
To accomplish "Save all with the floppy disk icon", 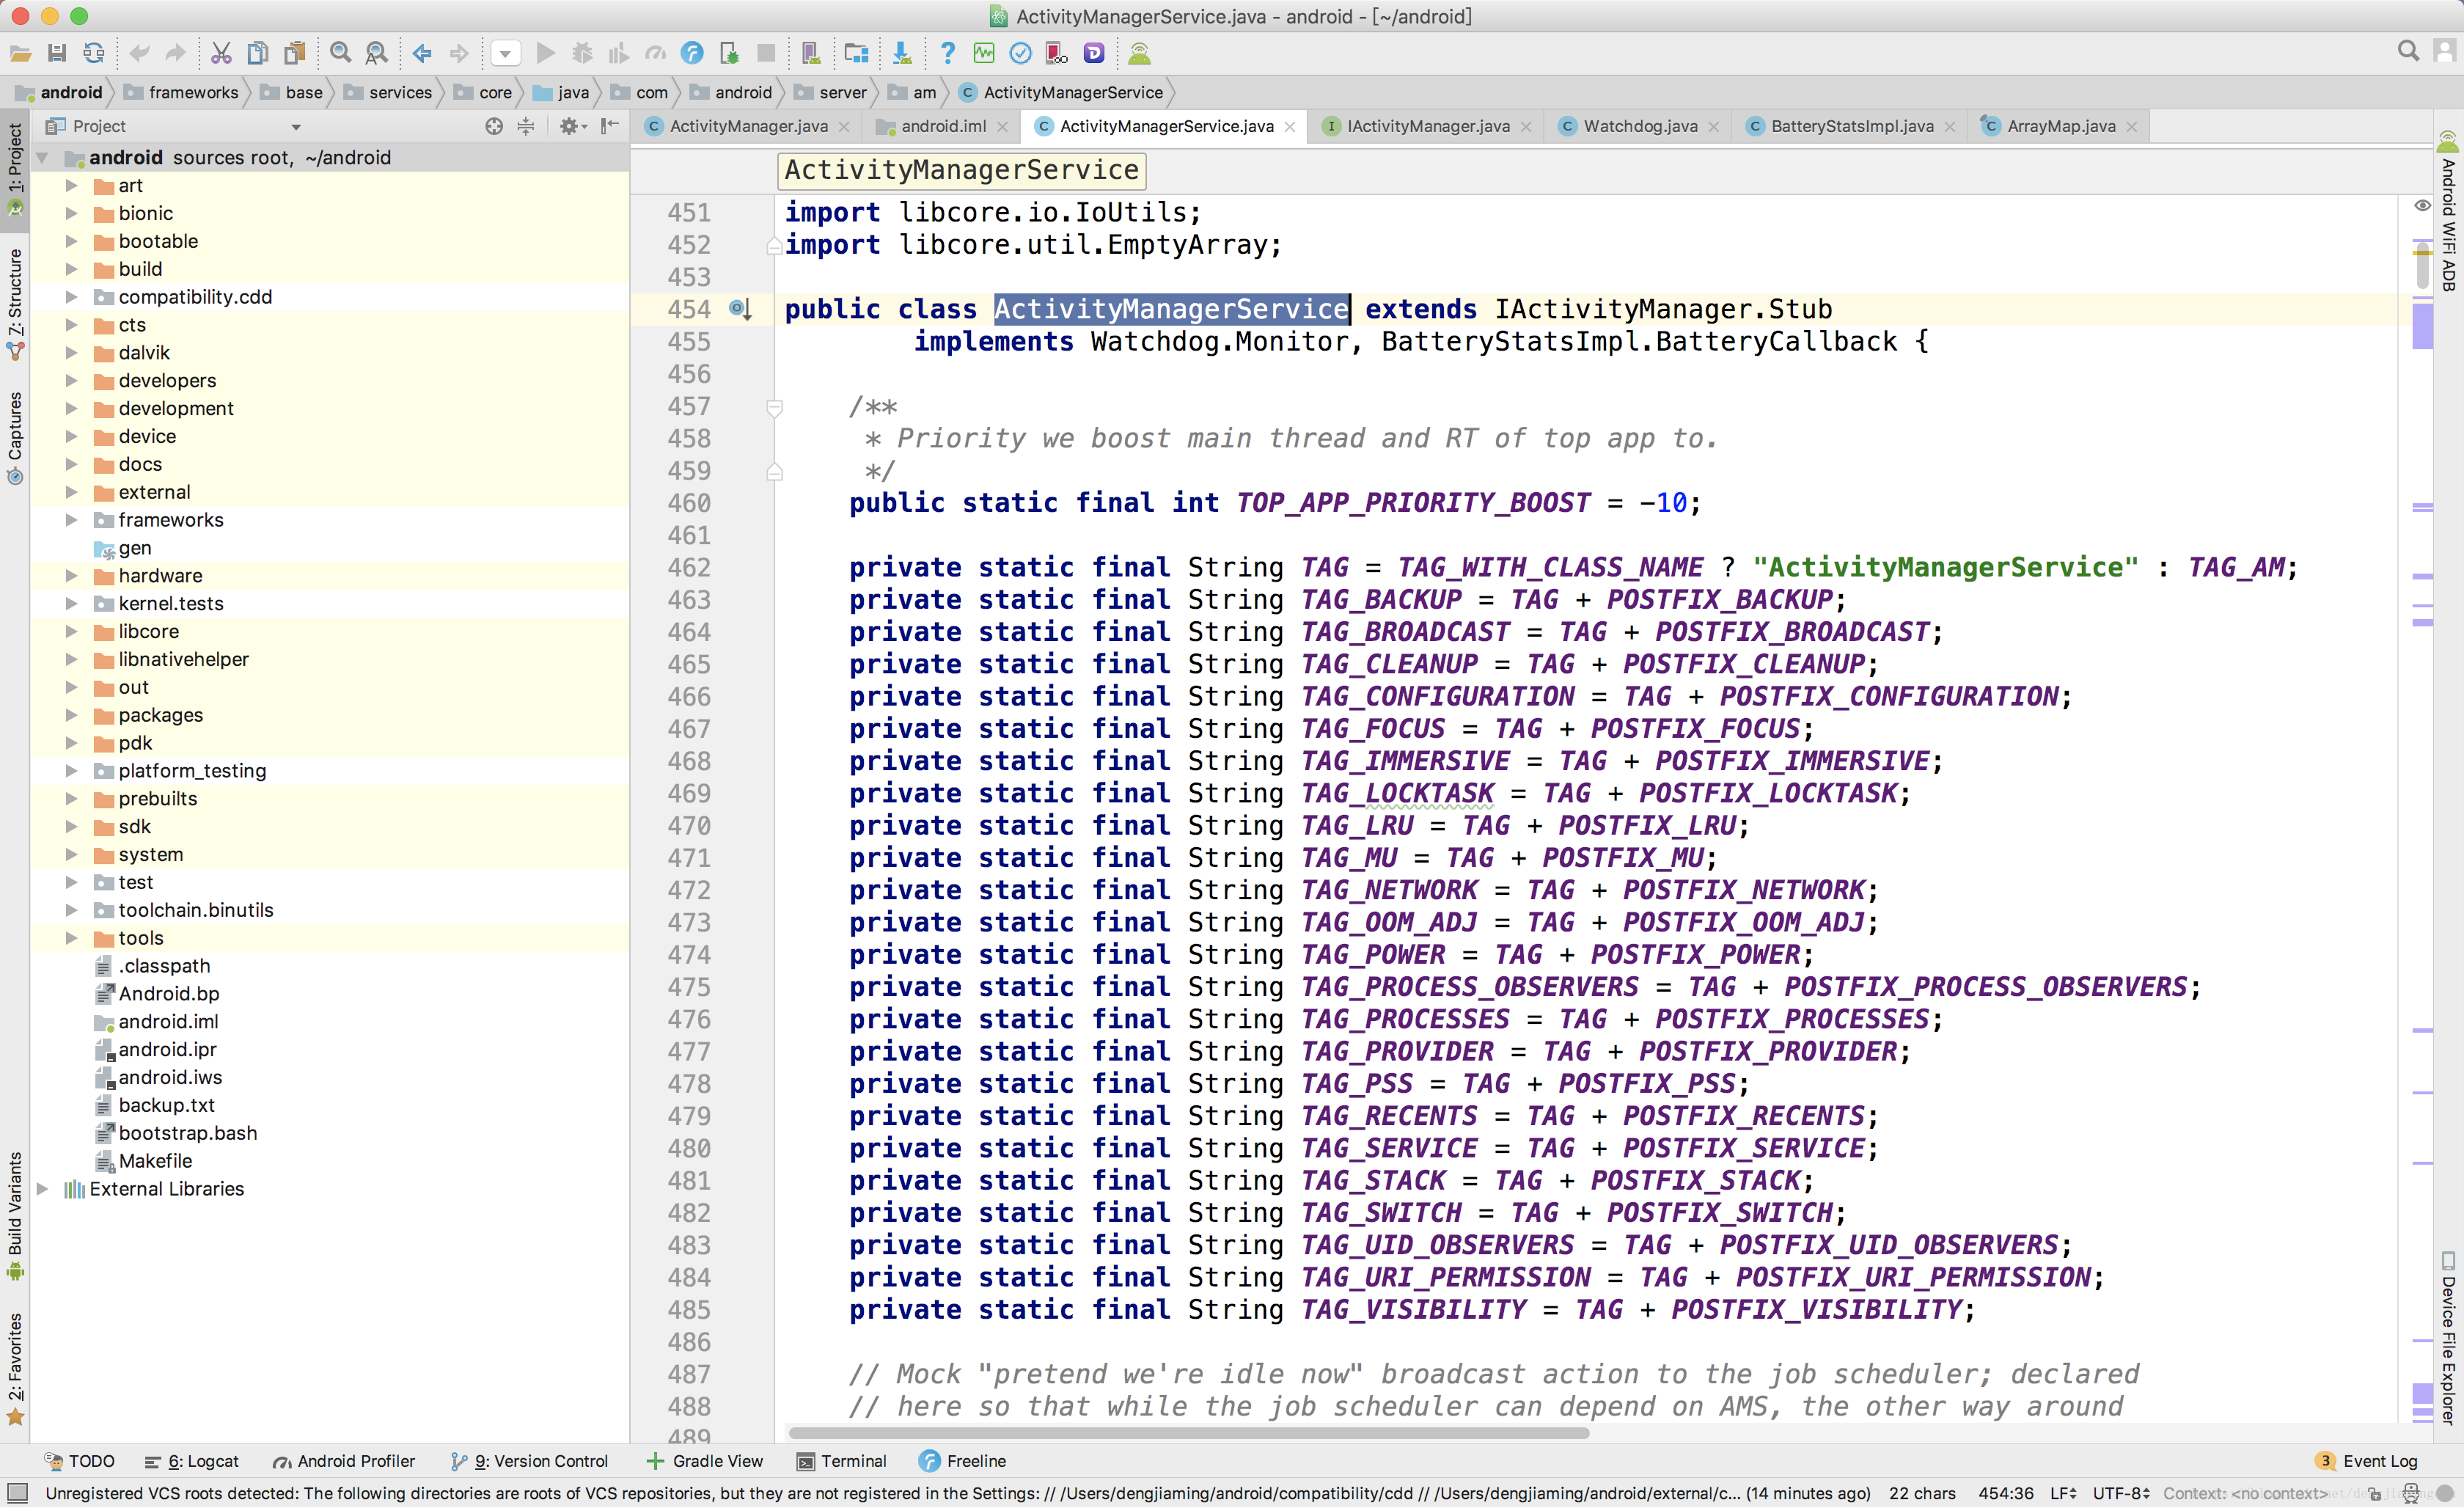I will (57, 53).
